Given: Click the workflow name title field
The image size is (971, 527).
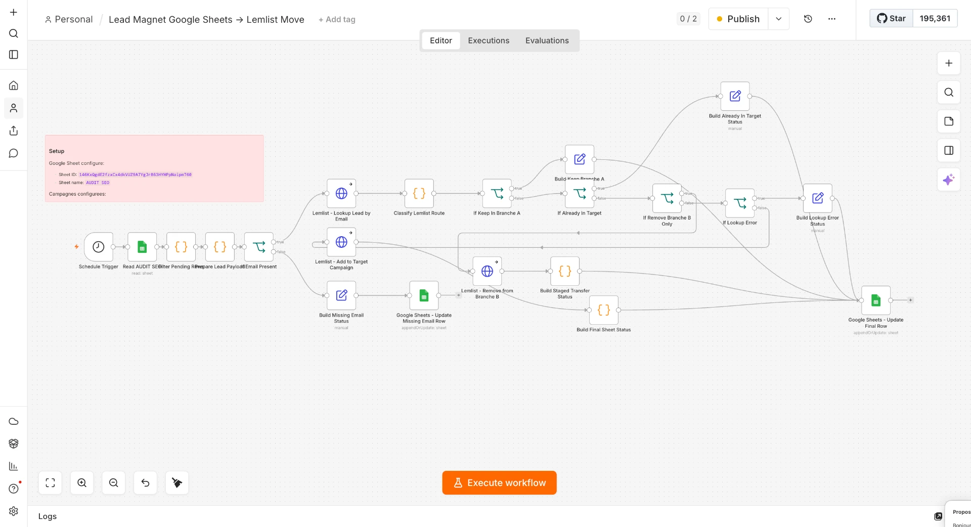Looking at the screenshot, I should (206, 19).
